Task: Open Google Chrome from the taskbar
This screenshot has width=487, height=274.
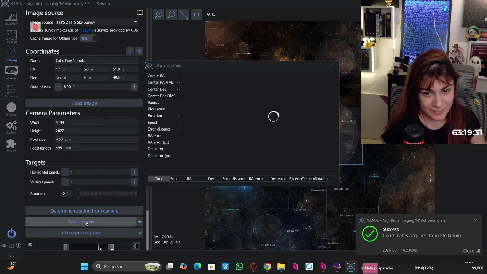Action: pyautogui.click(x=267, y=267)
